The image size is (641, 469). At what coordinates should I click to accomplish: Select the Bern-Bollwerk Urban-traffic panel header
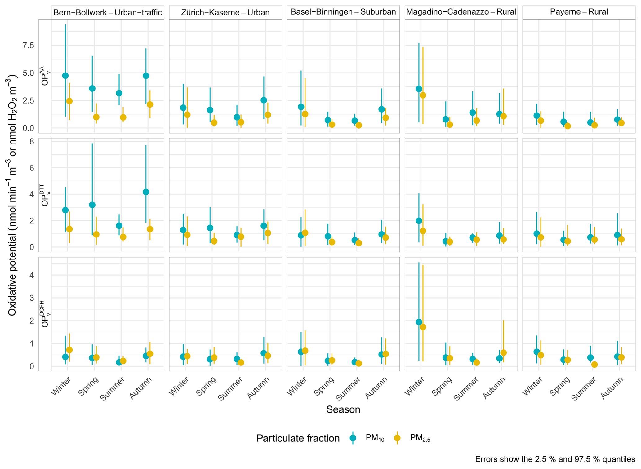click(107, 12)
